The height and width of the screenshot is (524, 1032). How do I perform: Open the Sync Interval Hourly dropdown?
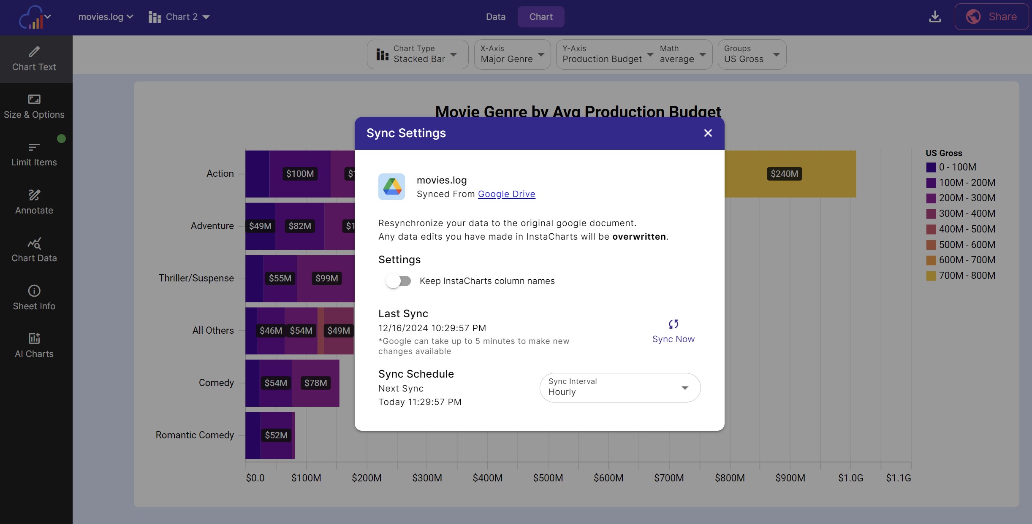620,388
